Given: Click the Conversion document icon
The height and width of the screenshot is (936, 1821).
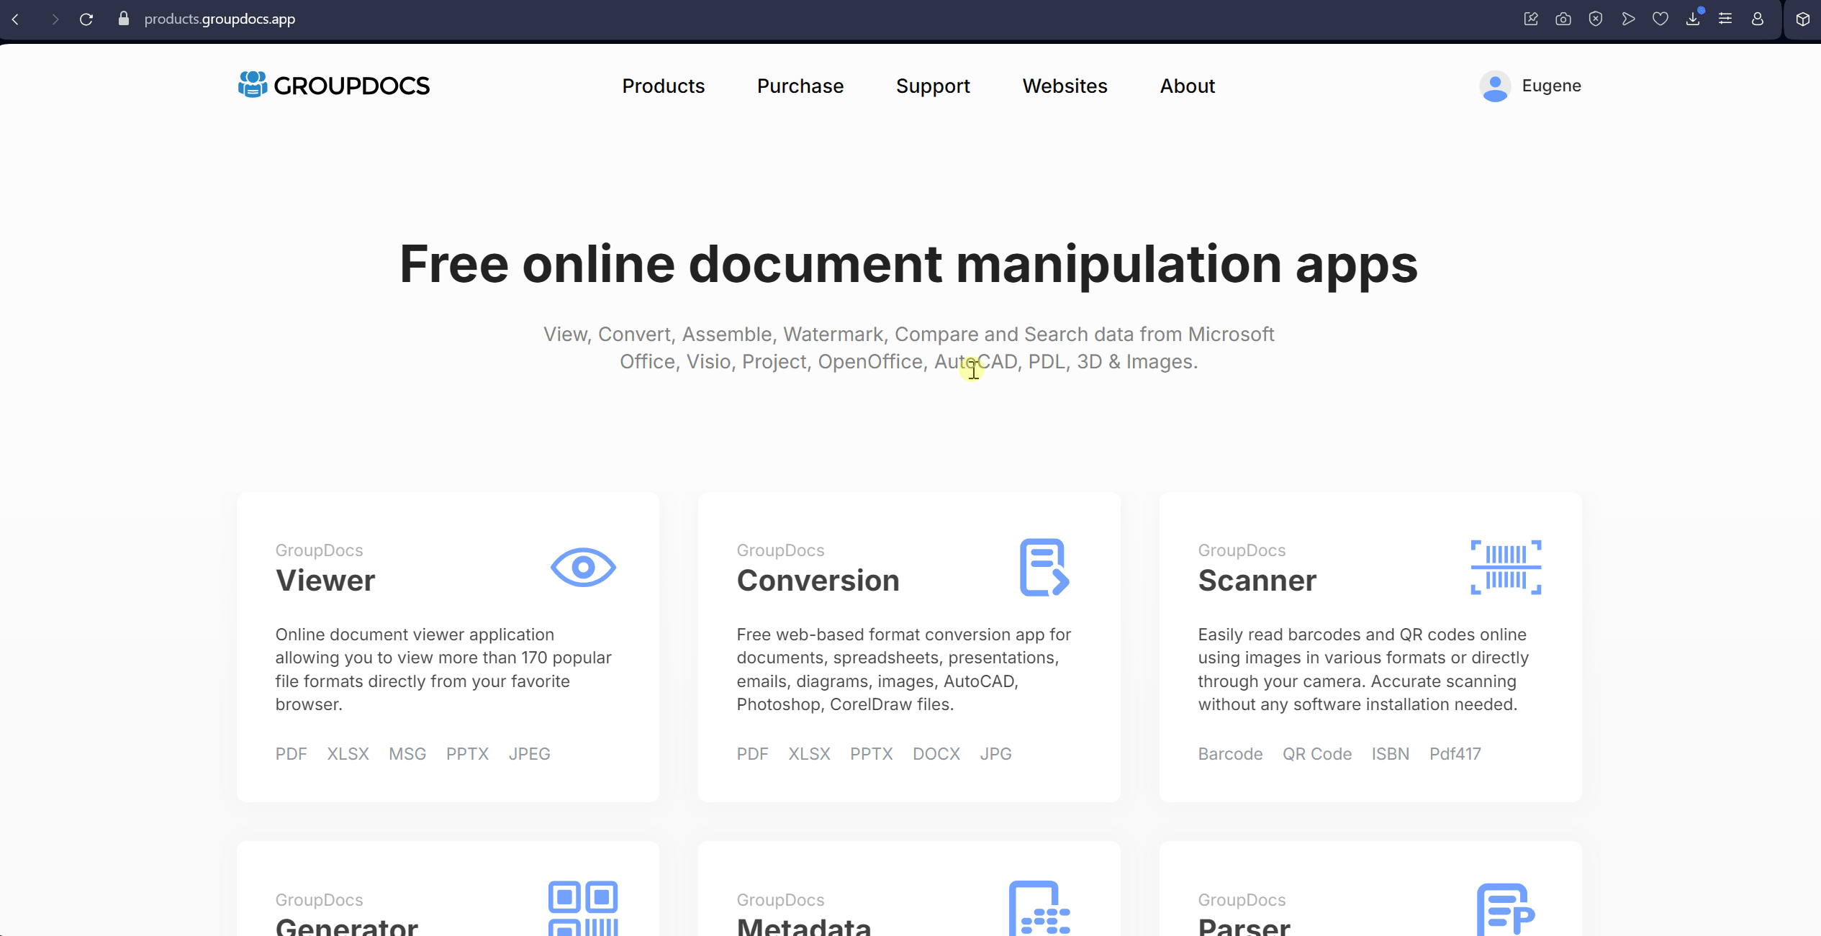Looking at the screenshot, I should [x=1044, y=567].
